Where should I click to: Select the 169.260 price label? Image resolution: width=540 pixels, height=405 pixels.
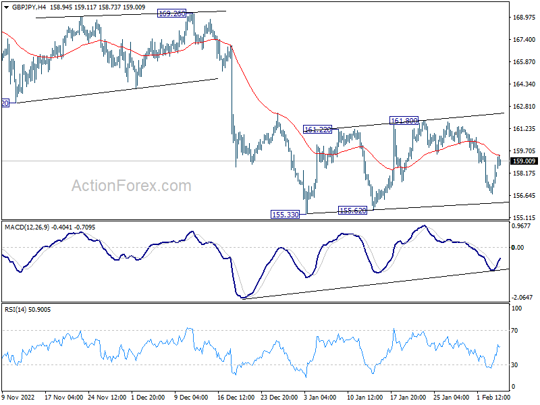pyautogui.click(x=172, y=13)
